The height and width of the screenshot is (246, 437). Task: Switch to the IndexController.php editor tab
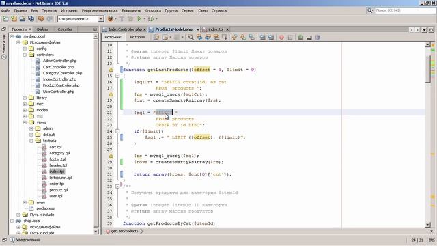[x=125, y=29]
